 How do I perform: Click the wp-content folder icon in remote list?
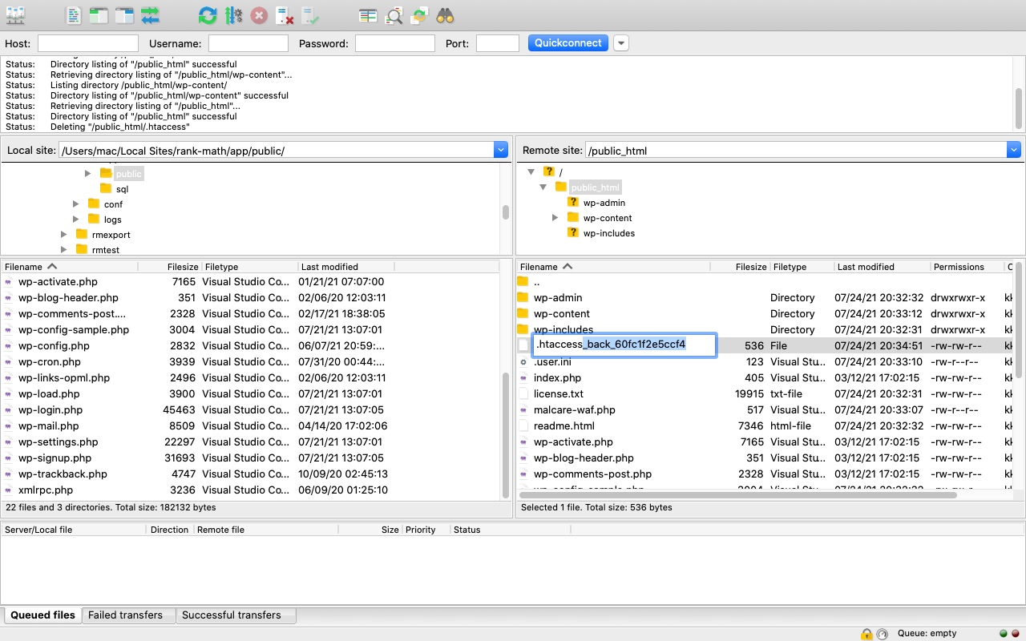(523, 313)
